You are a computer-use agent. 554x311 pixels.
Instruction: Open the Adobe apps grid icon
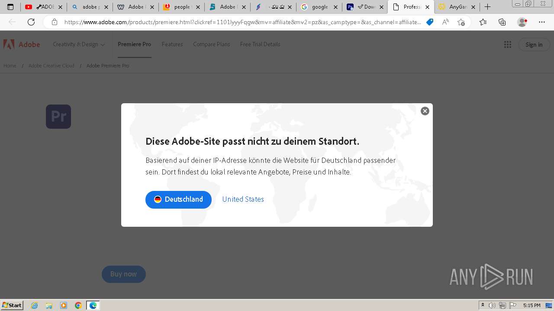(x=508, y=44)
